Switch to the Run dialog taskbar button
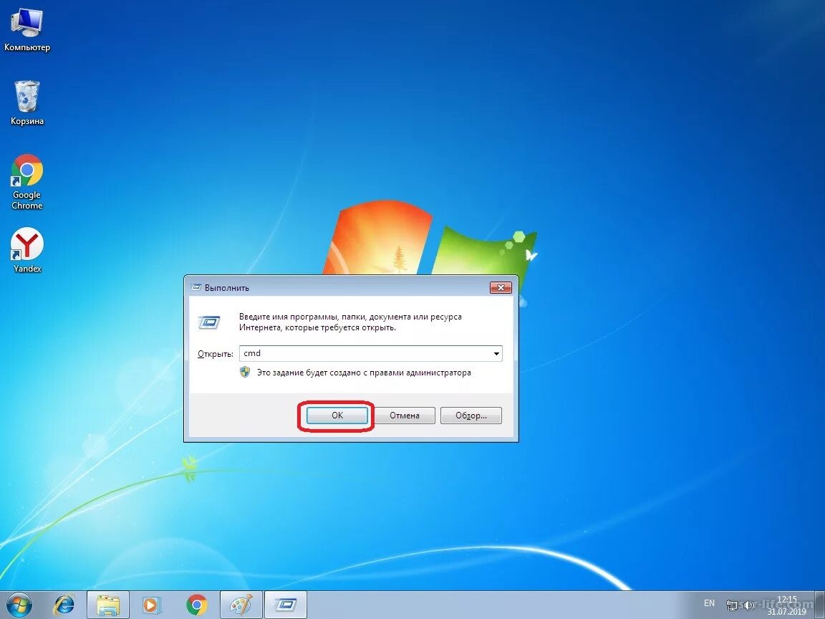 (285, 605)
